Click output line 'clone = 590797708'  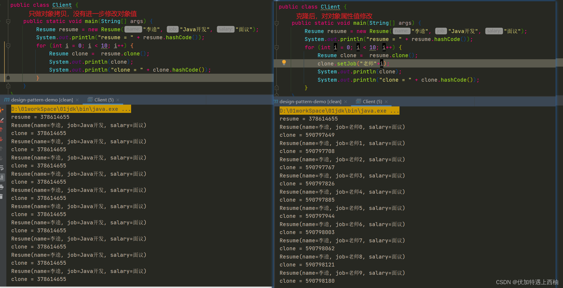point(307,151)
